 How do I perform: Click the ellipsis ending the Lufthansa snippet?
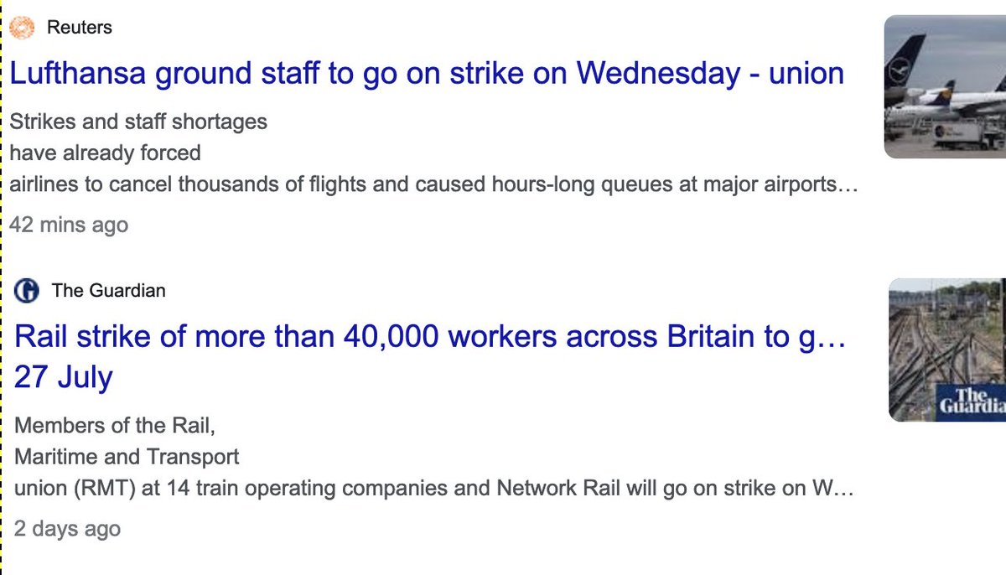pos(848,185)
